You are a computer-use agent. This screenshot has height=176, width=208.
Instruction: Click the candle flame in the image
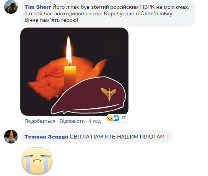[69, 50]
